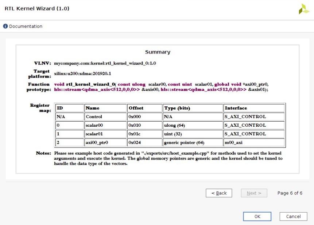Click the Offset column header
This screenshot has width=314, height=225.
[144, 108]
